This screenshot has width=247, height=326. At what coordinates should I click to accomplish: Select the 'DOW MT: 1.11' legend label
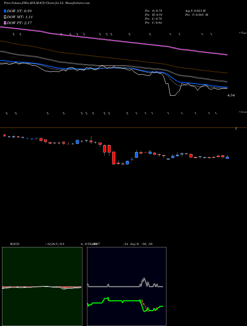point(20,17)
